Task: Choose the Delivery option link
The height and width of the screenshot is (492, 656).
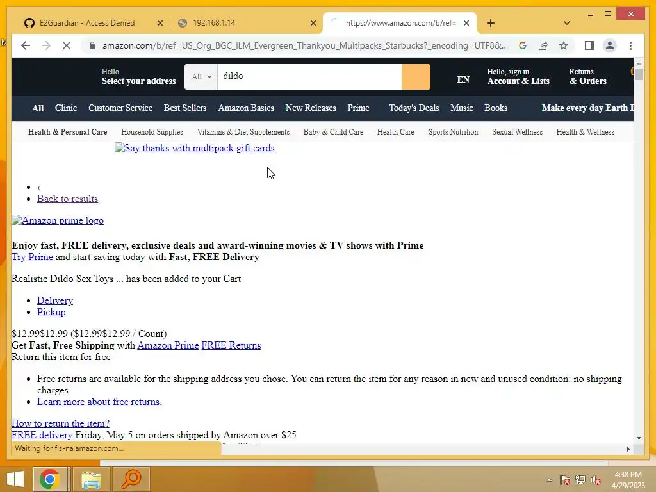Action: pos(55,300)
